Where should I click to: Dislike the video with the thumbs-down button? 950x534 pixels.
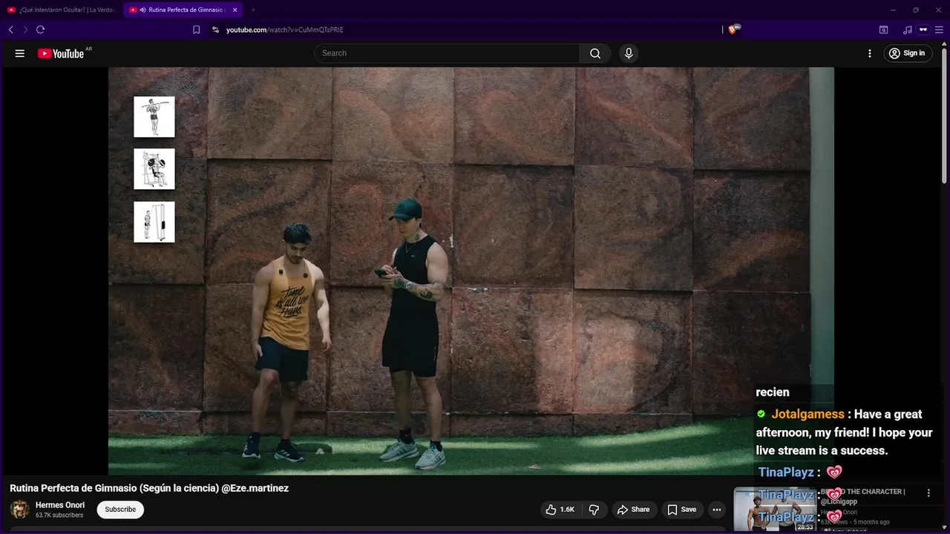[594, 510]
